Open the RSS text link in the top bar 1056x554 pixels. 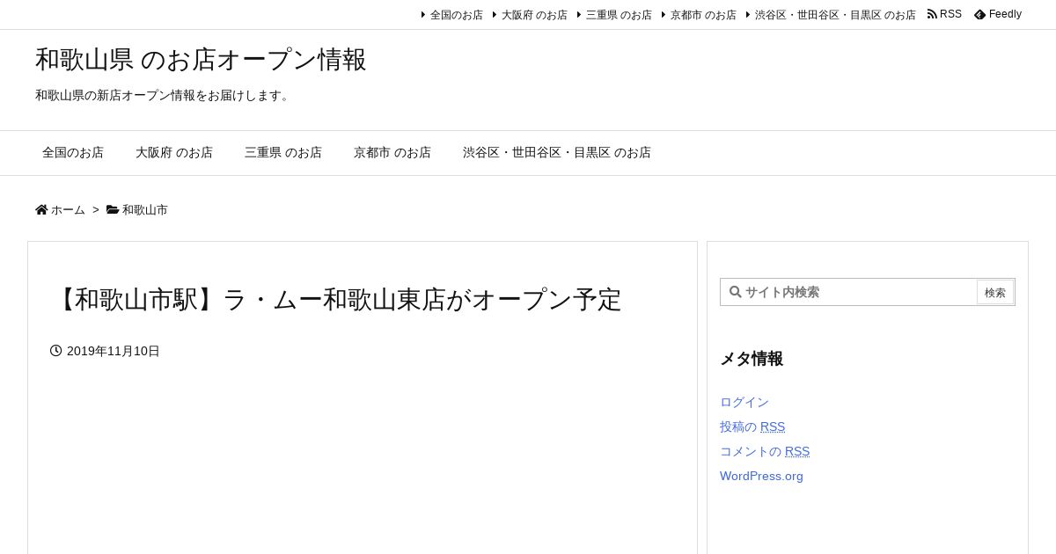(x=950, y=14)
